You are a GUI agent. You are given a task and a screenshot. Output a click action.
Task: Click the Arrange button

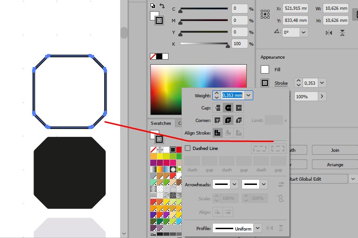tap(335, 165)
